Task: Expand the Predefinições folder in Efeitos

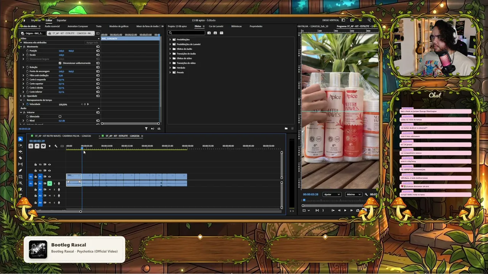Action: [170, 40]
